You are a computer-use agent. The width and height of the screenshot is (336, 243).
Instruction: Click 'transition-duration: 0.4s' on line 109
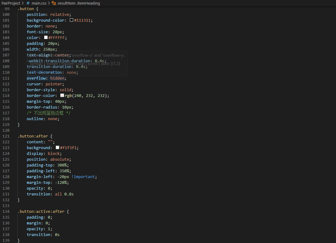[x=57, y=67]
